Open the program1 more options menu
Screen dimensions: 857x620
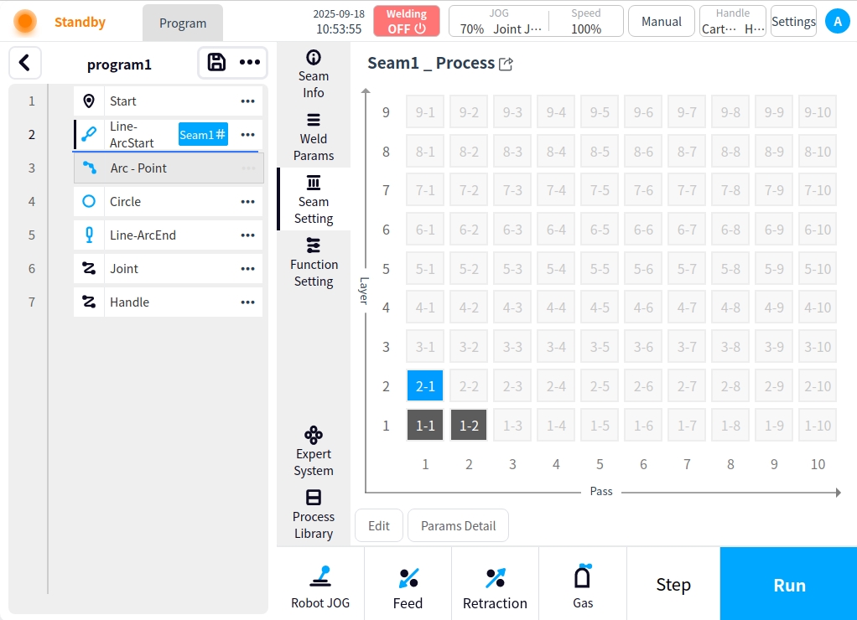point(250,63)
